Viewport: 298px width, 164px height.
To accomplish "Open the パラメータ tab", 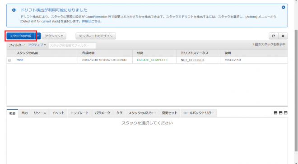I will coord(102,113).
